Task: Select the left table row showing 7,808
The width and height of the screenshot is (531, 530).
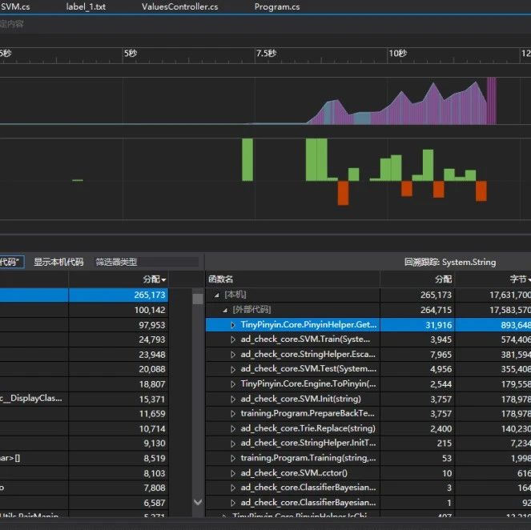Action: pos(84,488)
